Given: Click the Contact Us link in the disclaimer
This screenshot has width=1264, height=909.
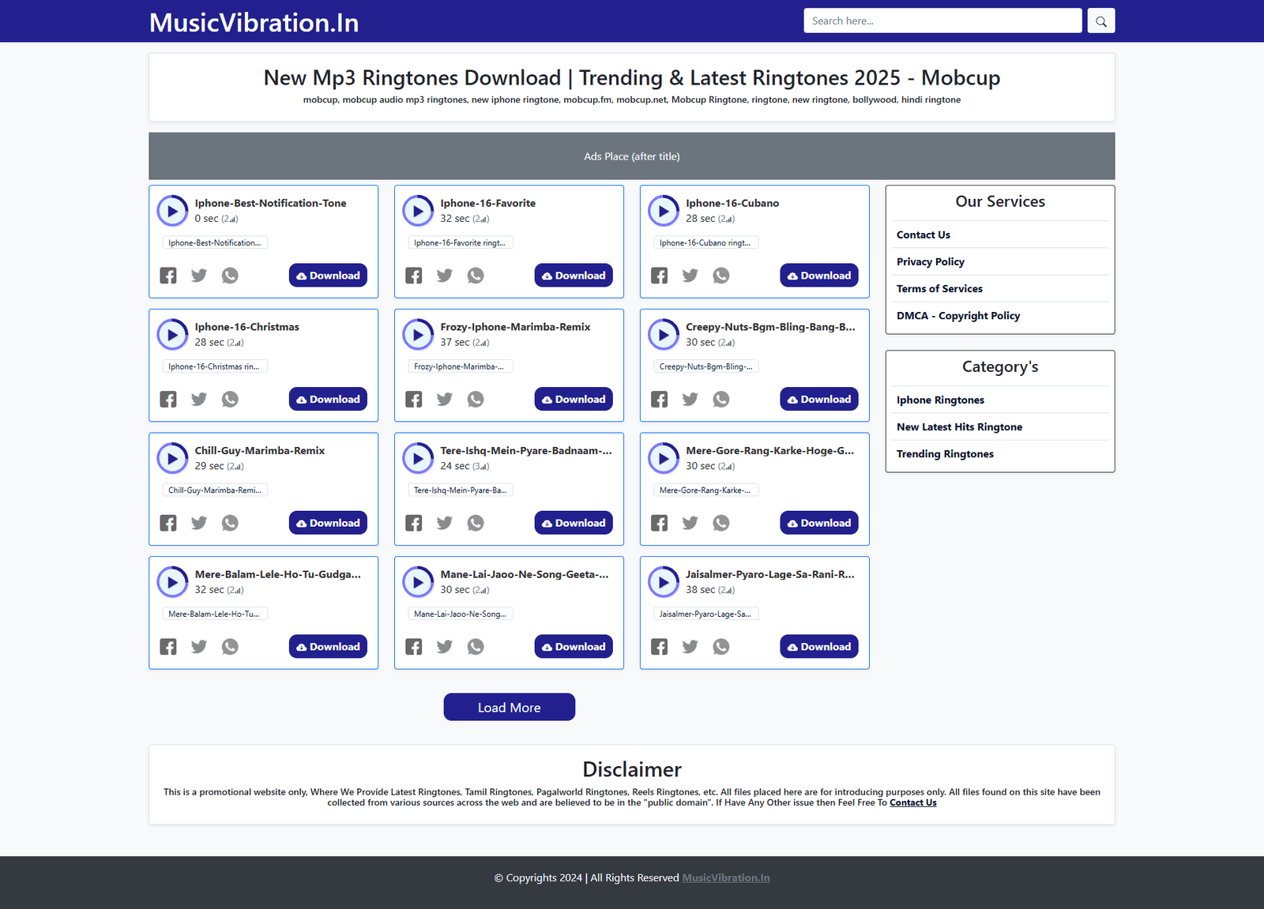Looking at the screenshot, I should coord(912,803).
